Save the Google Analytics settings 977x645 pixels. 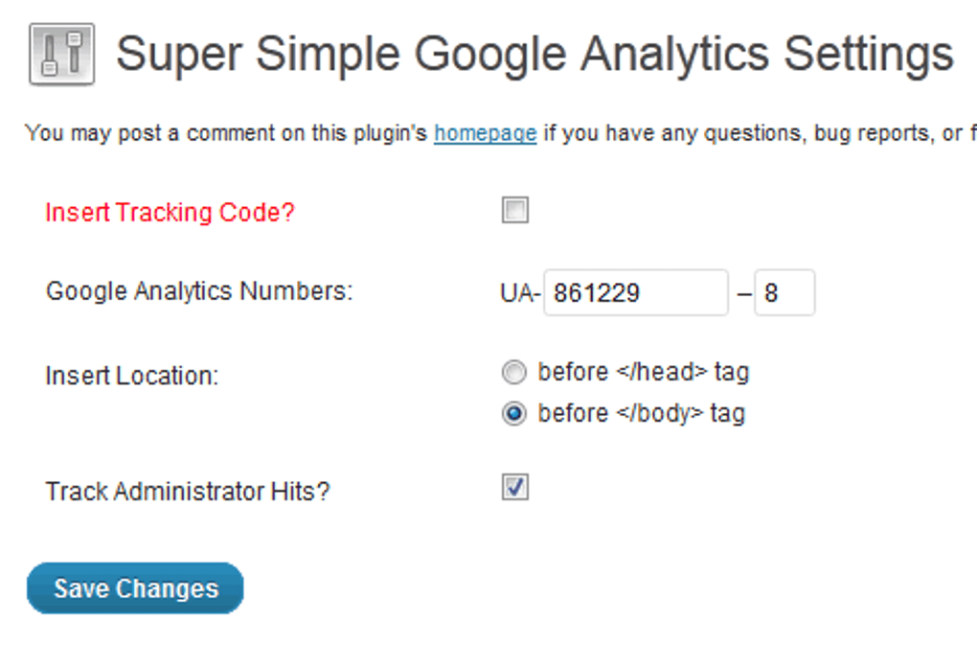[134, 587]
